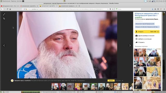Viewport: 166px width, 93px height.
Task: Open article title В Барнауле завершилась работа
Action: click(x=147, y=14)
